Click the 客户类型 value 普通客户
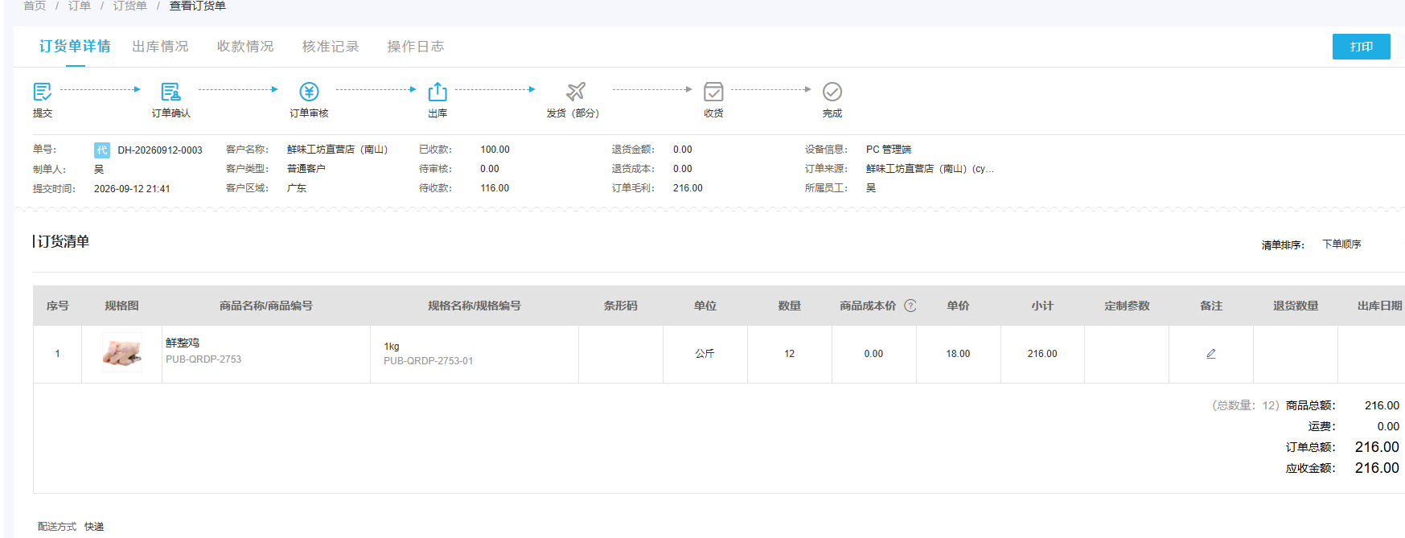 point(306,169)
